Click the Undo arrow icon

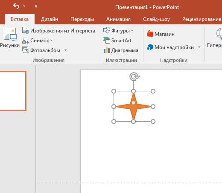pos(16,6)
